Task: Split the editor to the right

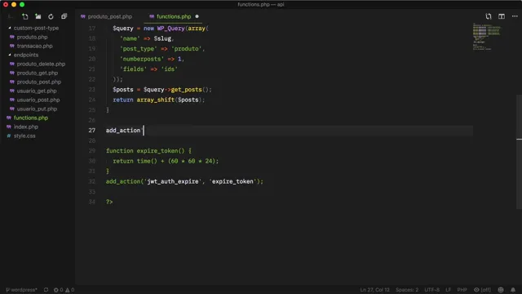Action: (x=502, y=16)
